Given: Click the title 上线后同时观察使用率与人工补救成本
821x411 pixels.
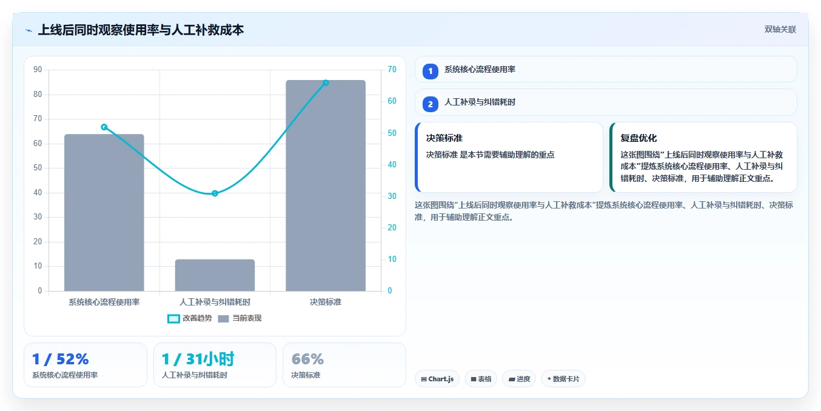Looking at the screenshot, I should [141, 30].
